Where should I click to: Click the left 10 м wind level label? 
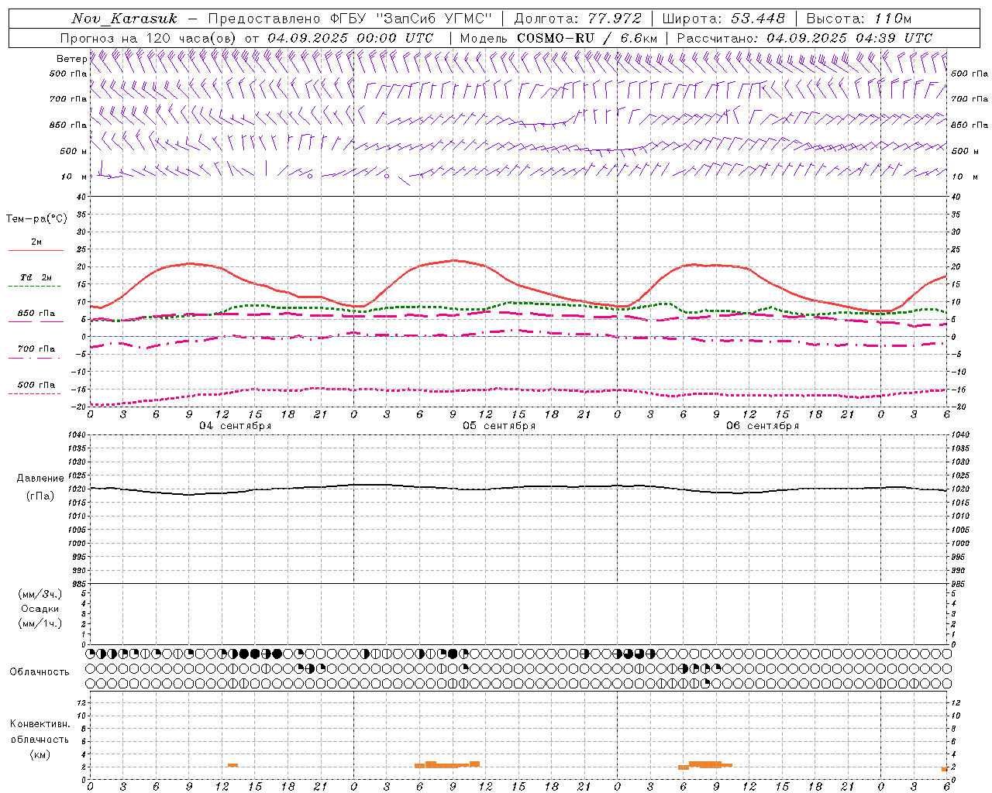pos(74,177)
